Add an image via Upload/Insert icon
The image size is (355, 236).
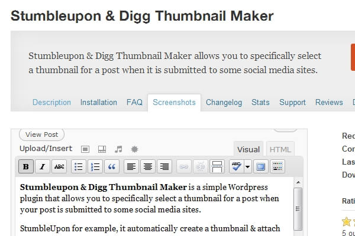(x=85, y=149)
